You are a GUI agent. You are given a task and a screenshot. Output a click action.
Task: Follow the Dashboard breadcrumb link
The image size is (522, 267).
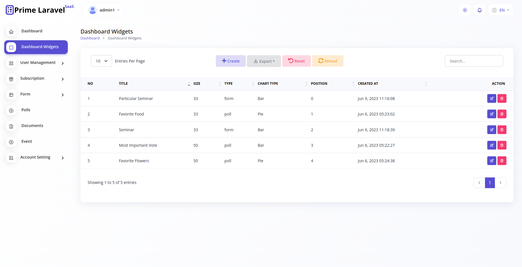pyautogui.click(x=90, y=38)
